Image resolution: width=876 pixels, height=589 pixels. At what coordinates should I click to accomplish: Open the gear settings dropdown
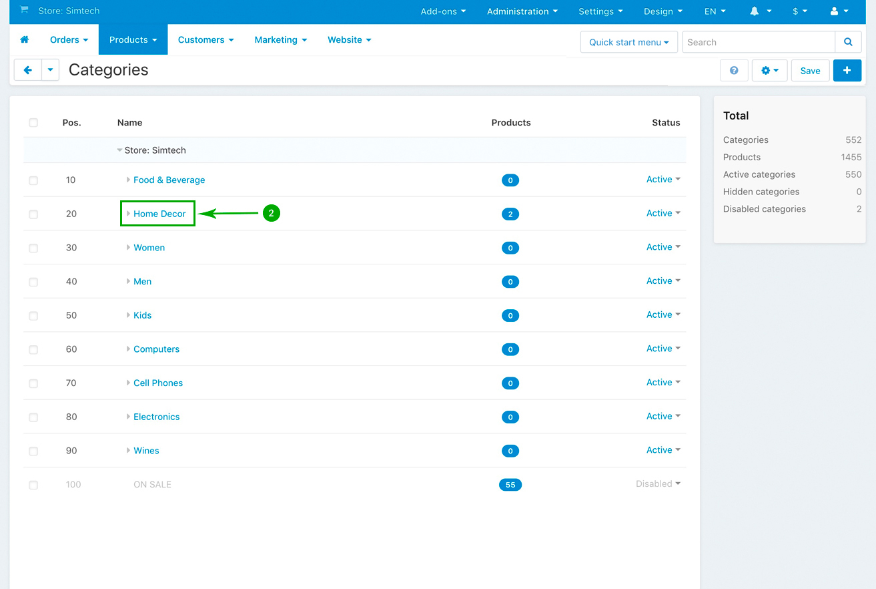(x=769, y=71)
